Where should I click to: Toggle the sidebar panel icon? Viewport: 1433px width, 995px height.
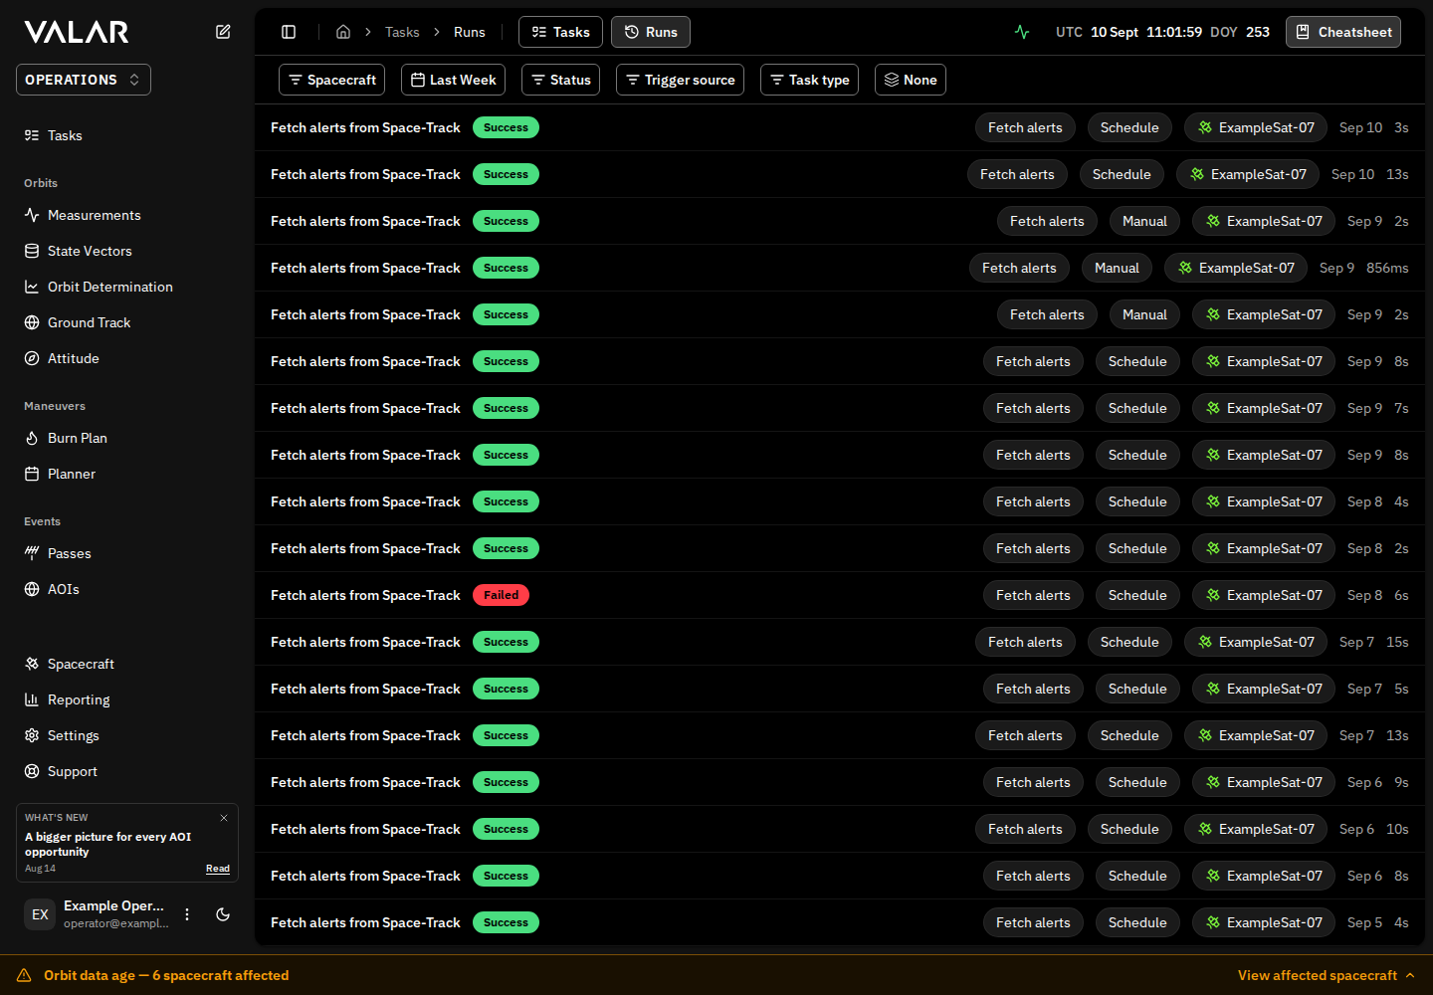click(x=289, y=32)
